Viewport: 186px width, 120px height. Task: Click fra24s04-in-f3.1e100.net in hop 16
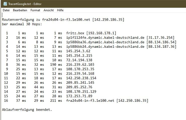tap(90, 100)
